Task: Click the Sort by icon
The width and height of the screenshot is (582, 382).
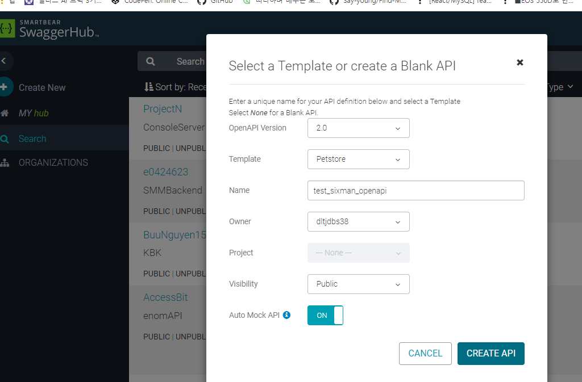Action: 148,87
